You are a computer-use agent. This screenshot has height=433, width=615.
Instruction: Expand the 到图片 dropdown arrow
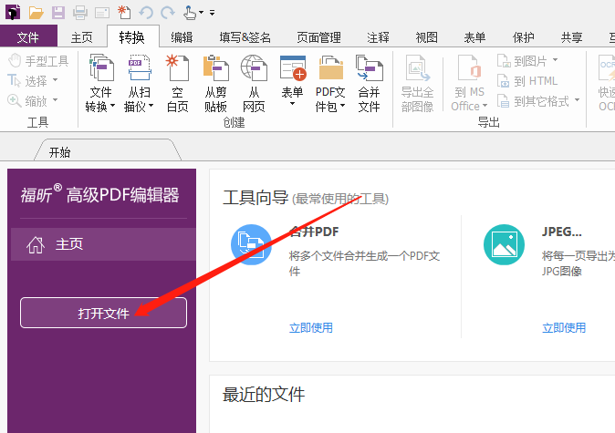(555, 60)
